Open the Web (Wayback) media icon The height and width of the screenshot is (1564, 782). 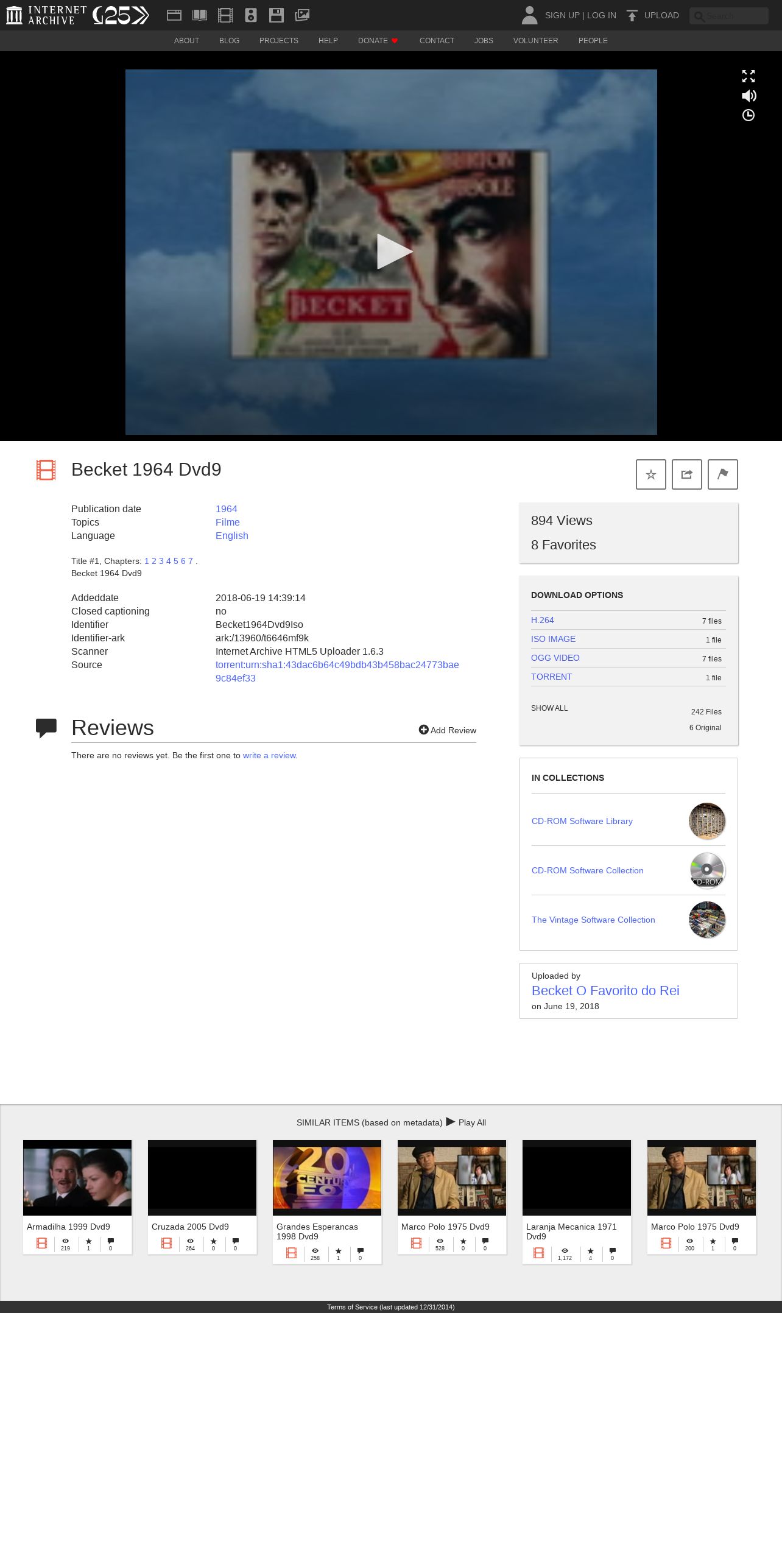pyautogui.click(x=174, y=15)
